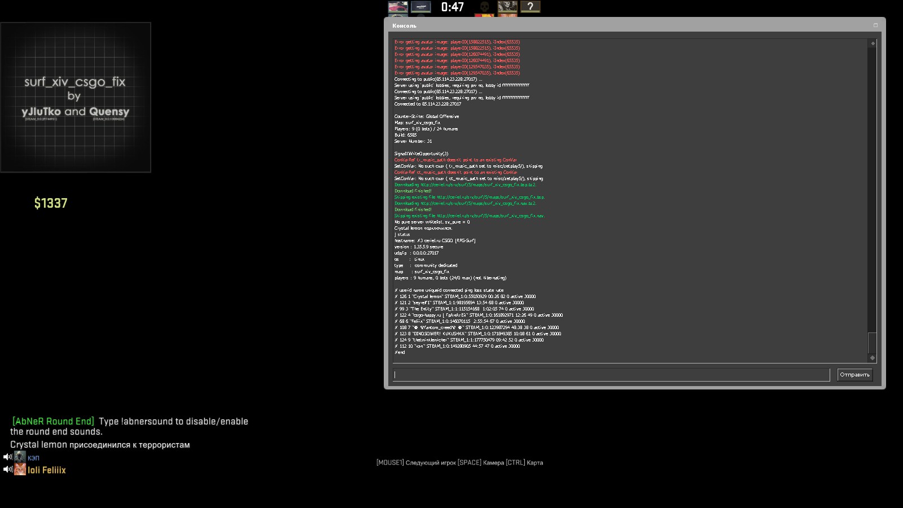Click the console scrollbar thumb
903x508 pixels.
[873, 343]
